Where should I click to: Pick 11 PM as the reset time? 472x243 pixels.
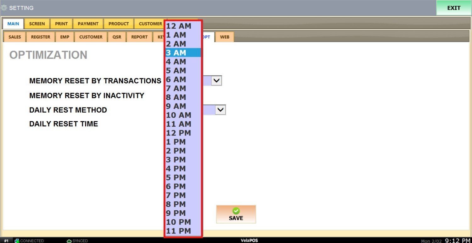point(183,231)
